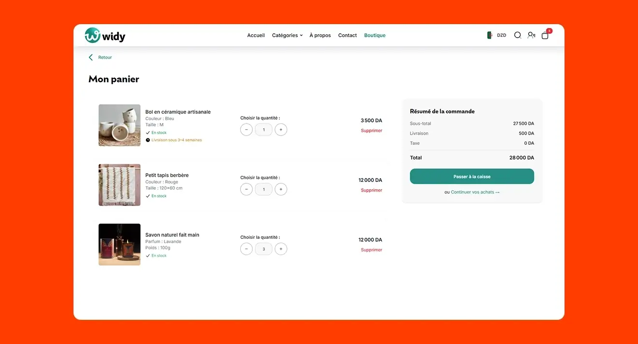Image resolution: width=638 pixels, height=344 pixels.
Task: Remove Petit tapis berbère with Supprimer
Action: pos(371,190)
